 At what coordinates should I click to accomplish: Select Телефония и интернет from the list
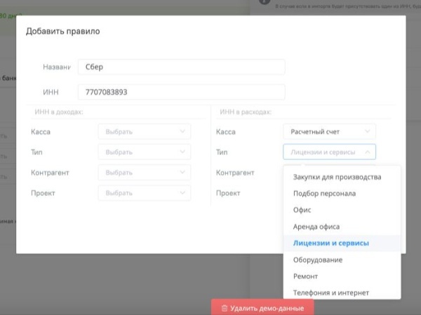[x=342, y=293]
